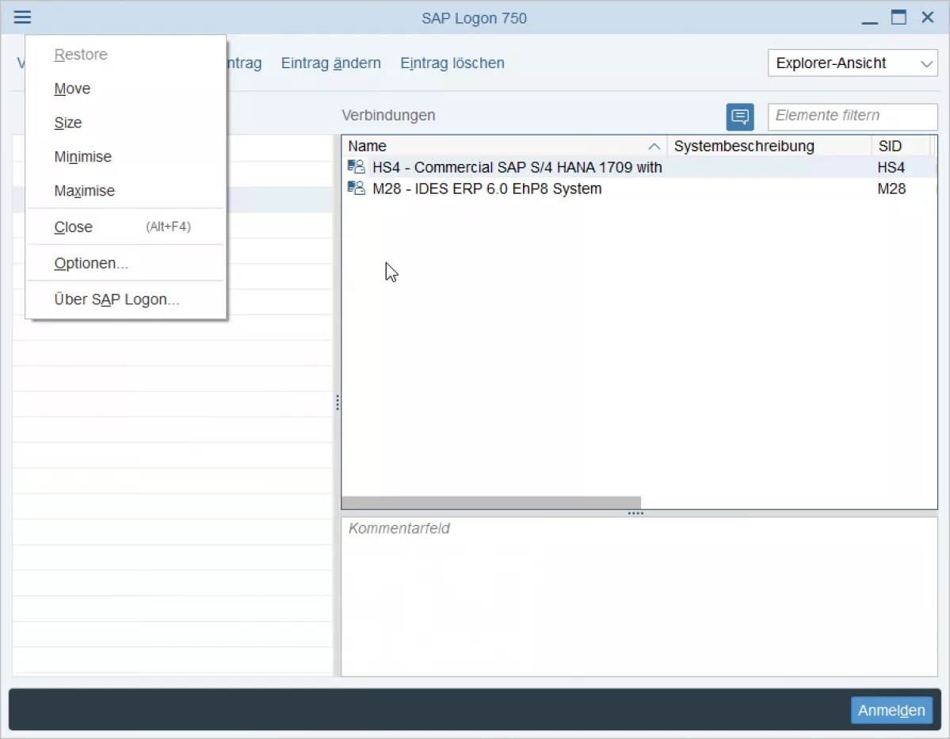Close the SAP Logon 750 window

[x=928, y=17]
